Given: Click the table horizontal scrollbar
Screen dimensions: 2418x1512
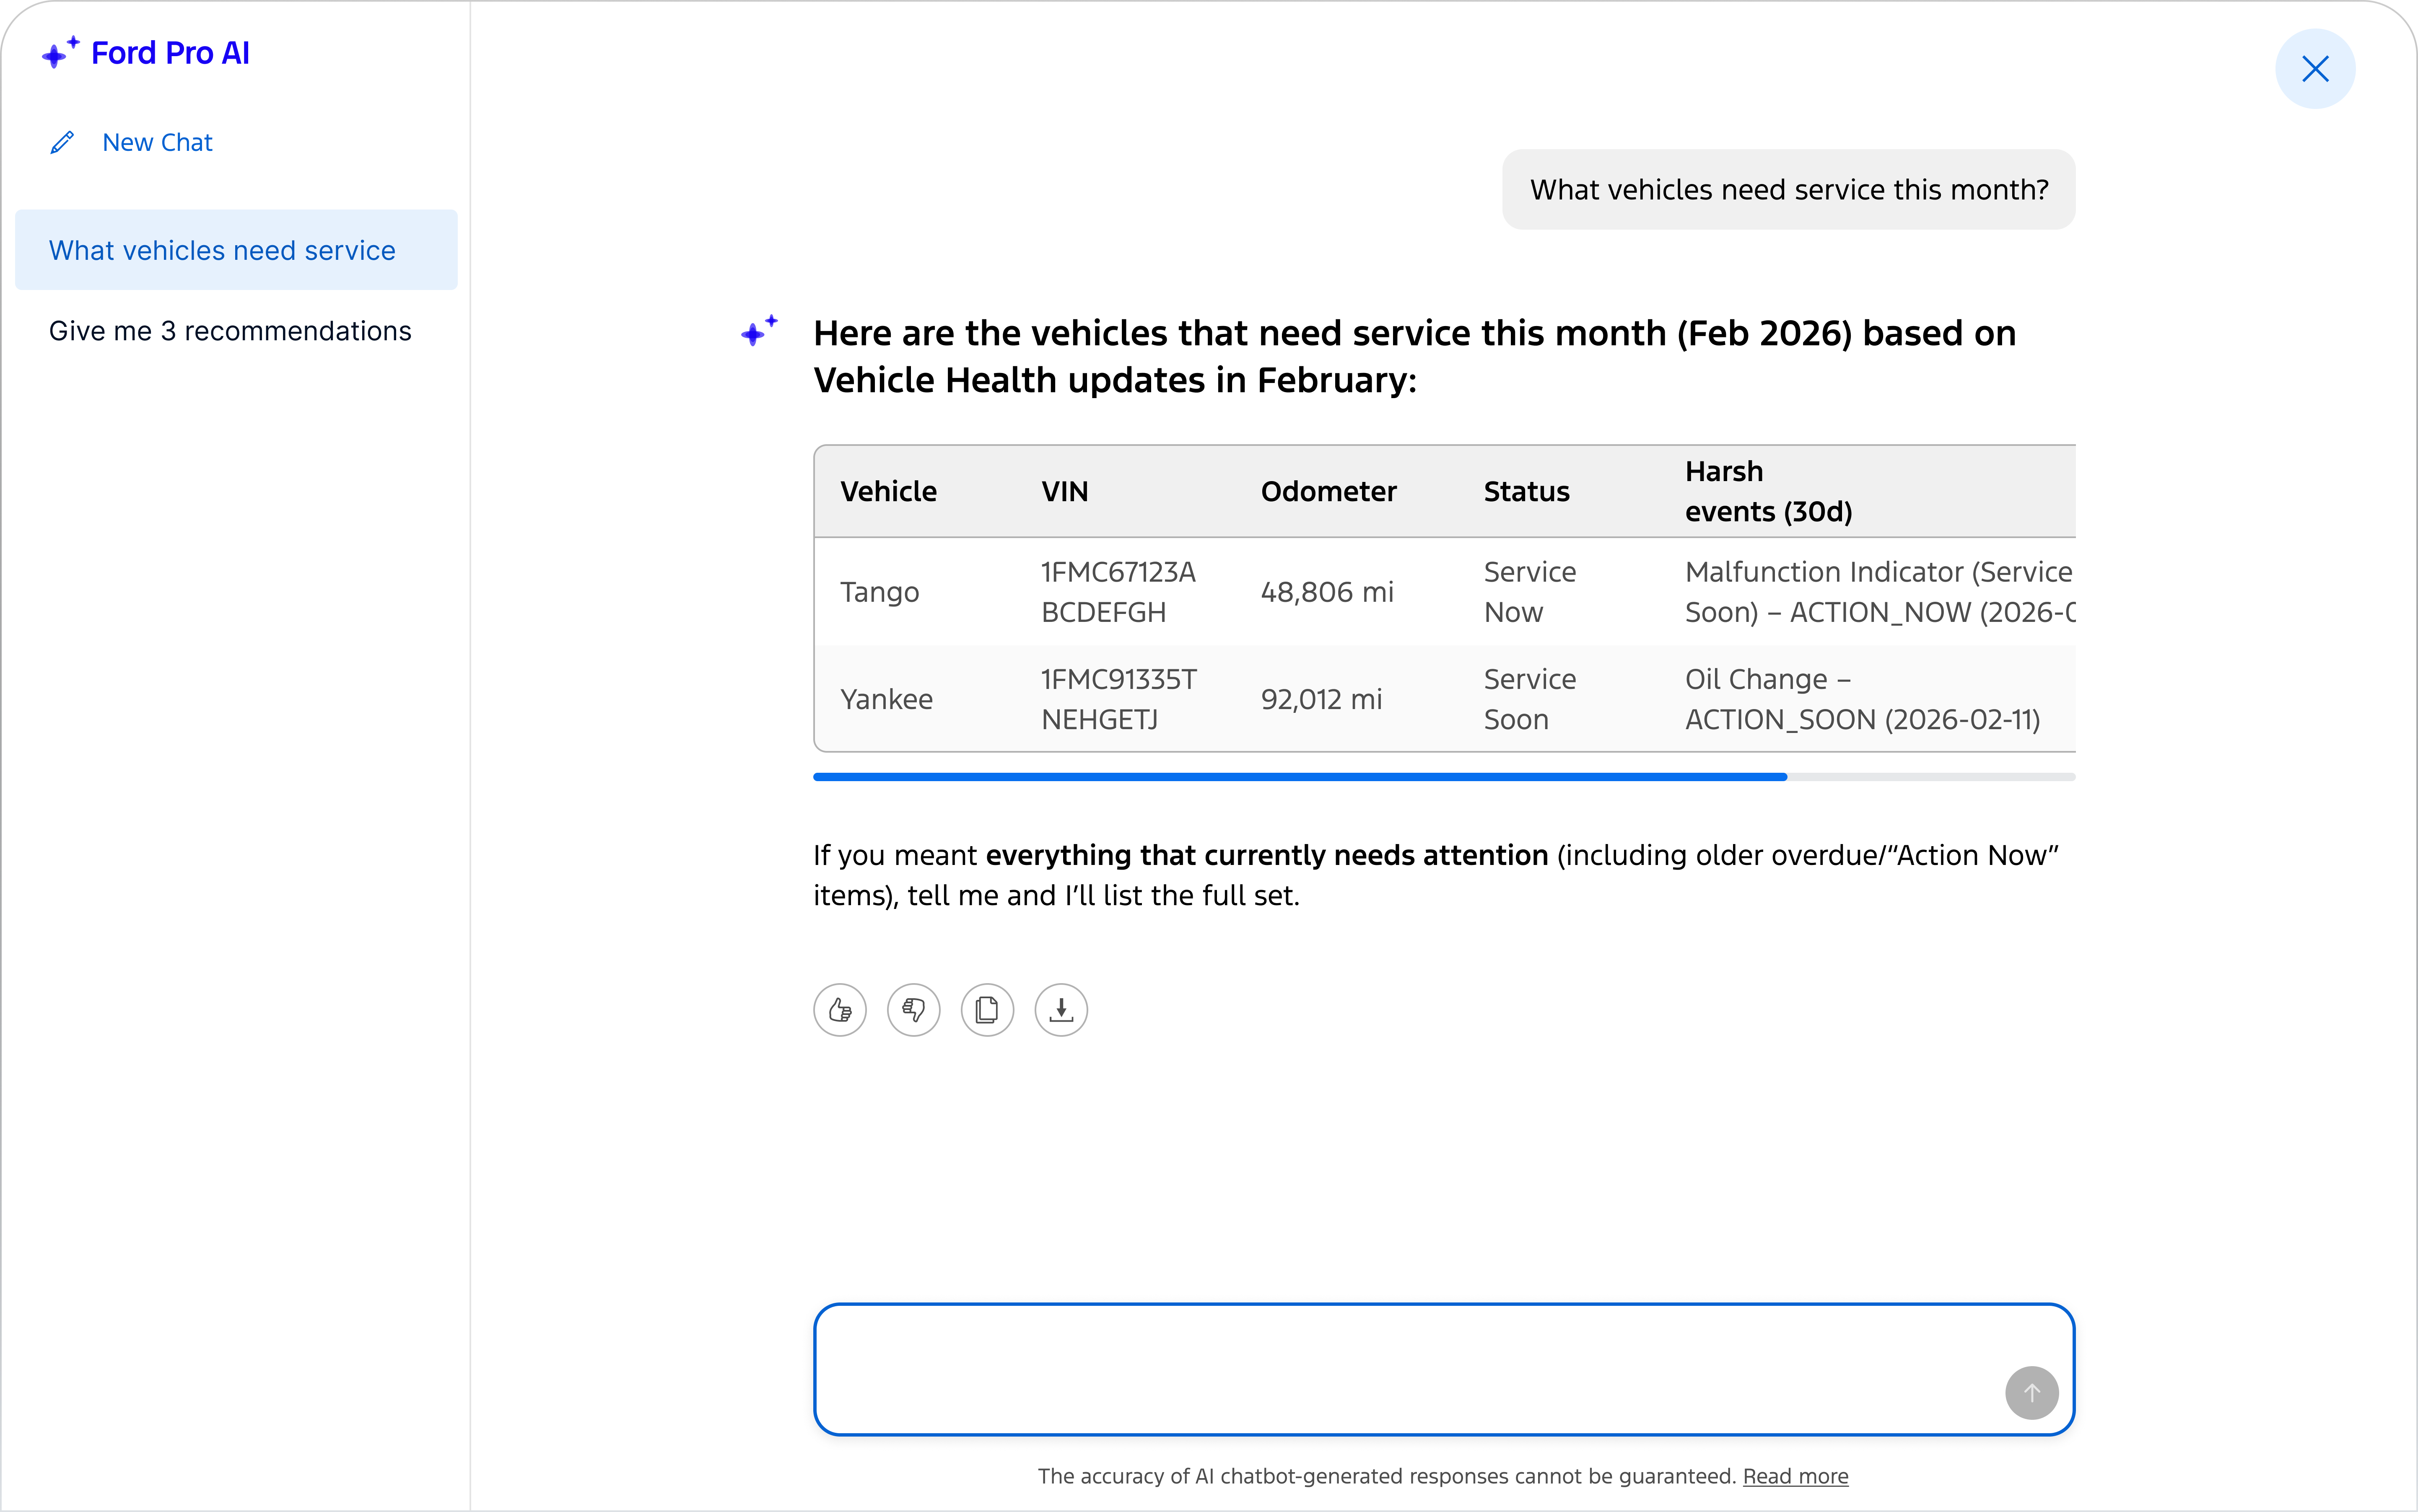Looking at the screenshot, I should click(x=1444, y=777).
